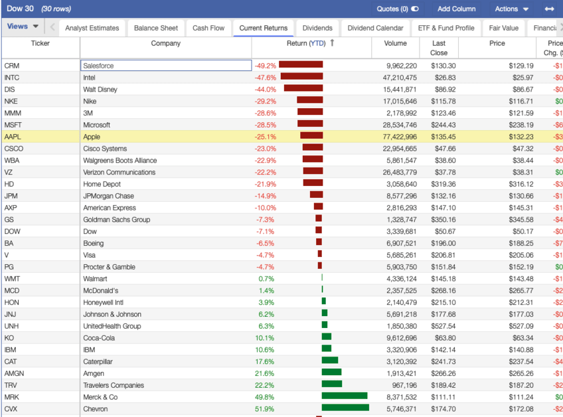
Task: Click the Amgen company cell
Action: (x=166, y=374)
